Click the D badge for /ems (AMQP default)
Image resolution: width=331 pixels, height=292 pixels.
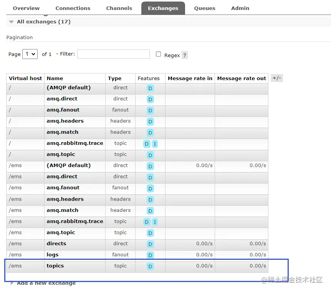(x=150, y=166)
